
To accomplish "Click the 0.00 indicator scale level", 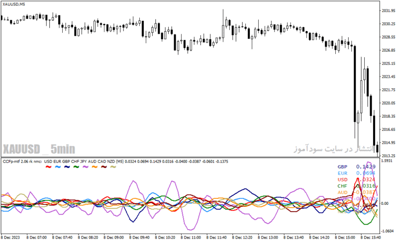I will point(385,203).
